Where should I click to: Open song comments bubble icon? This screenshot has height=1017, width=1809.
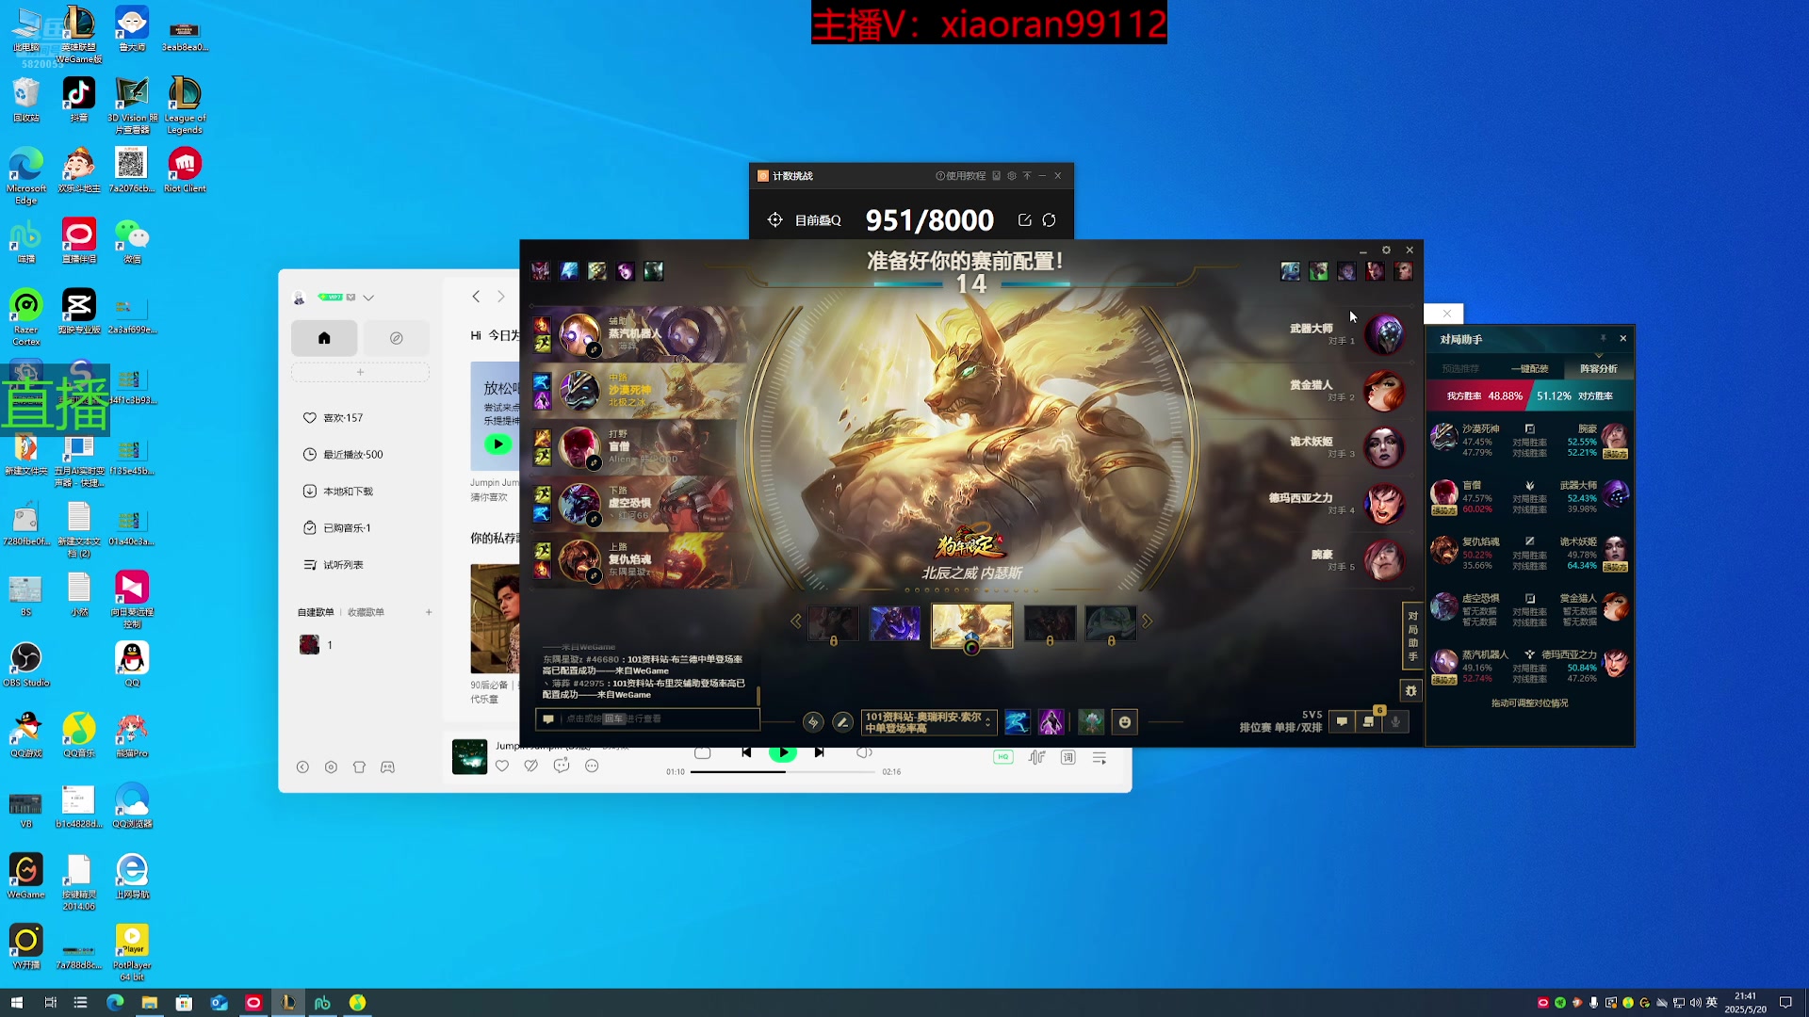(x=562, y=767)
